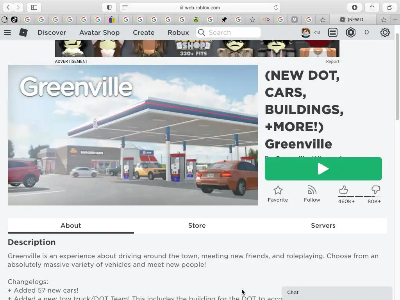Switch to the shopping bags icon tab

[111, 20]
